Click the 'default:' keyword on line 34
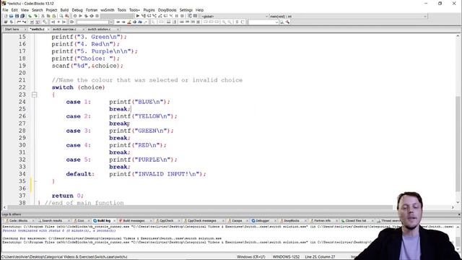This screenshot has width=462, height=260. tap(80, 174)
